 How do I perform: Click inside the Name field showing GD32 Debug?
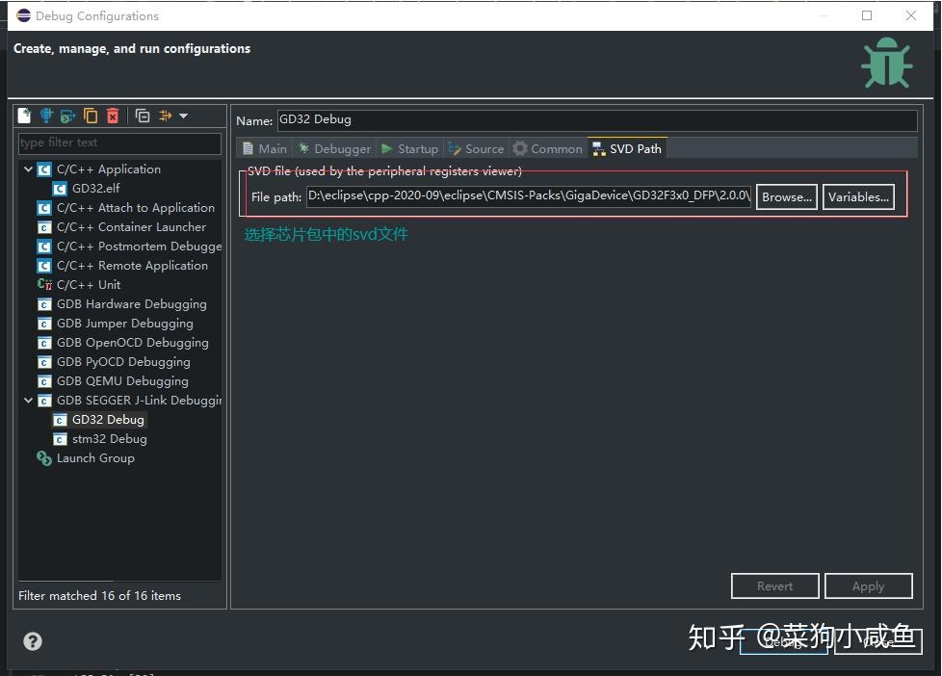pos(594,118)
